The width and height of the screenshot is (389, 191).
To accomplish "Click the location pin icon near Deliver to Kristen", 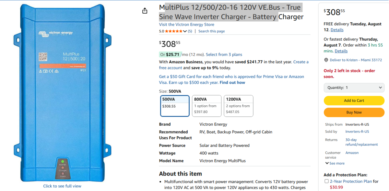I will [x=326, y=60].
